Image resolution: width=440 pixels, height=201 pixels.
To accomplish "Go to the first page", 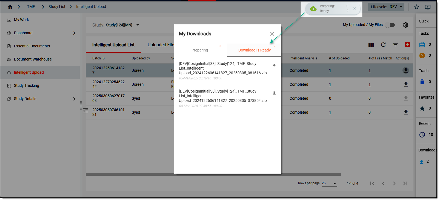I will tap(372, 183).
